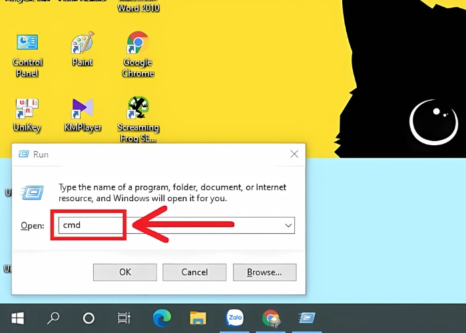Show Task View from the taskbar
Image resolution: width=466 pixels, height=333 pixels.
124,318
